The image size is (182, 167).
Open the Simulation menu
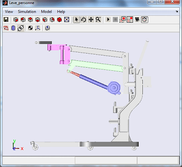pos(27,12)
